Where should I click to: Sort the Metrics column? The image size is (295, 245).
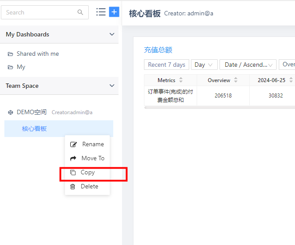click(x=181, y=80)
